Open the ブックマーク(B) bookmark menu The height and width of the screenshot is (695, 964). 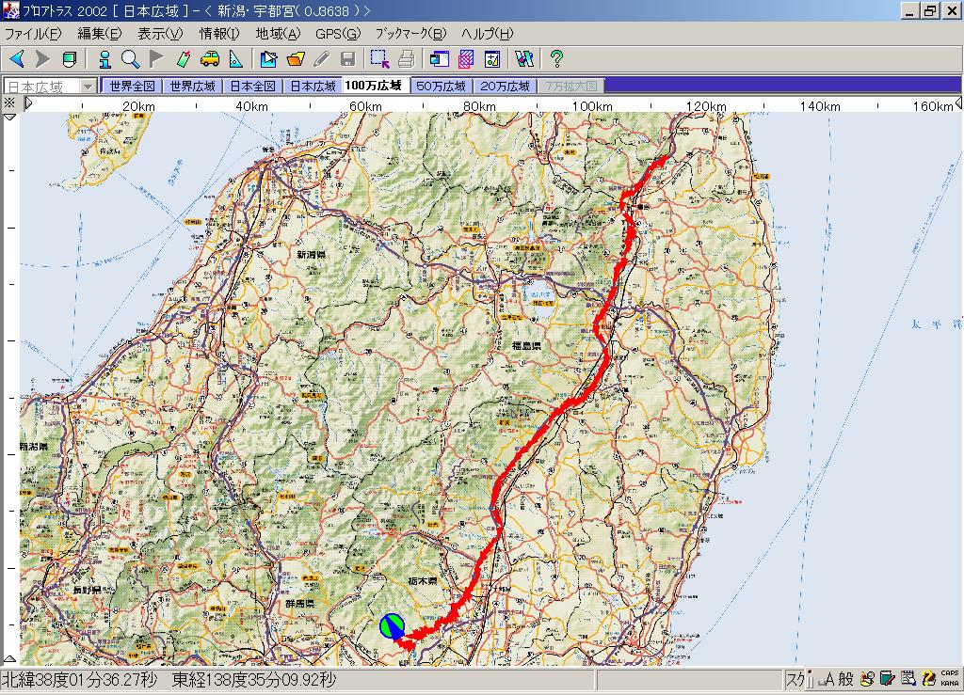[x=410, y=34]
